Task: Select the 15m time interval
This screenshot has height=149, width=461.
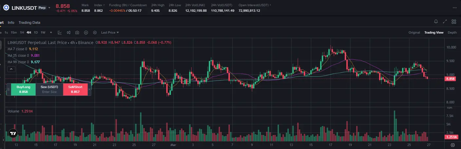Action: point(14,33)
